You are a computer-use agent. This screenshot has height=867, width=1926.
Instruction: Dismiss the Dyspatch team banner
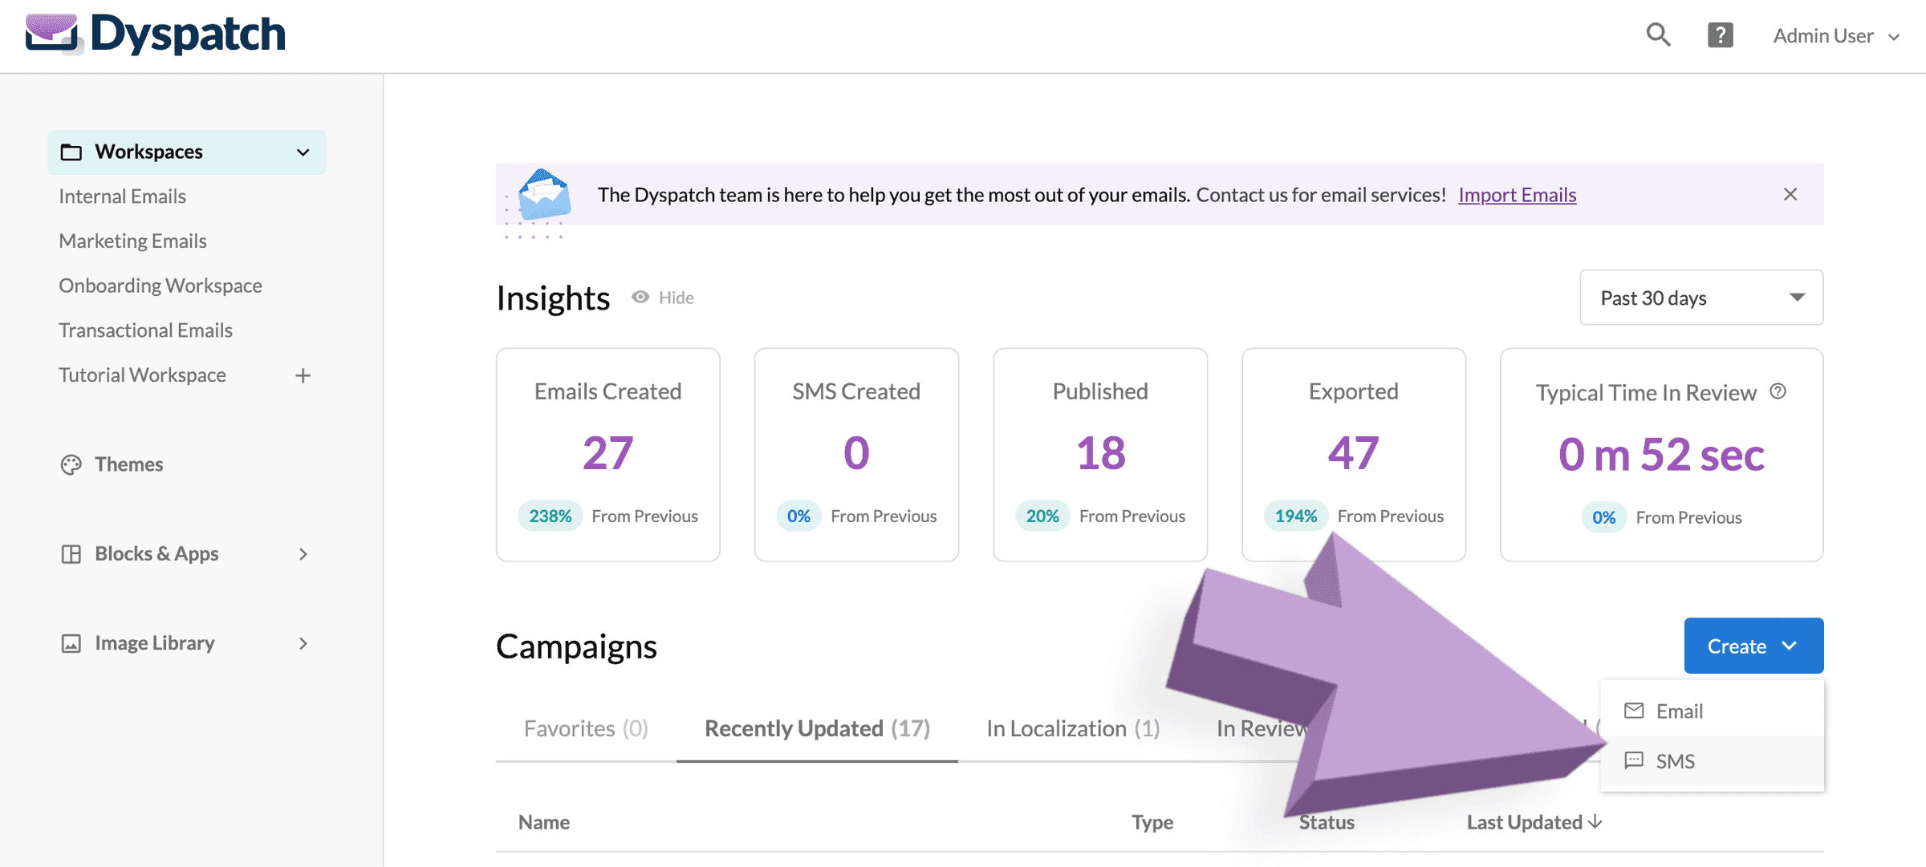click(1790, 194)
